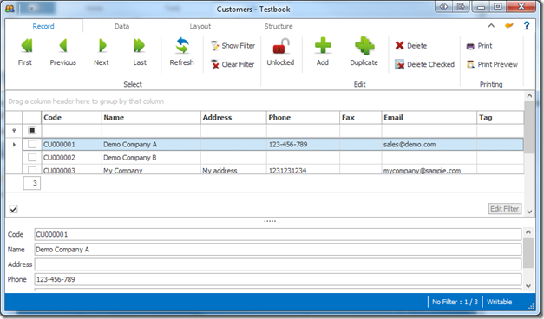Check the box for CU000003 row
Screen dimensions: 544x319
[32, 170]
